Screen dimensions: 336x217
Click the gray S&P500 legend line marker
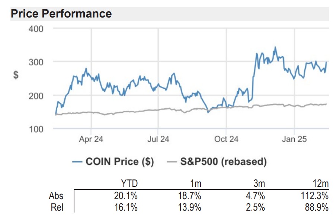tap(172, 162)
